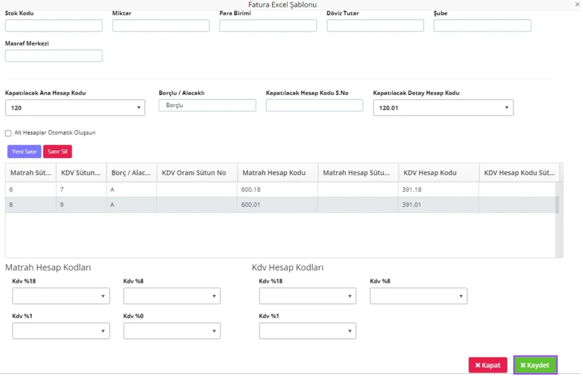Click the Borçlu / Alacaklı field
Image resolution: width=583 pixels, height=376 pixels.
pos(207,105)
